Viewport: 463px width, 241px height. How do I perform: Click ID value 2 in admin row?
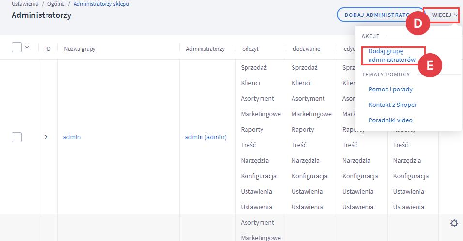(x=46, y=137)
